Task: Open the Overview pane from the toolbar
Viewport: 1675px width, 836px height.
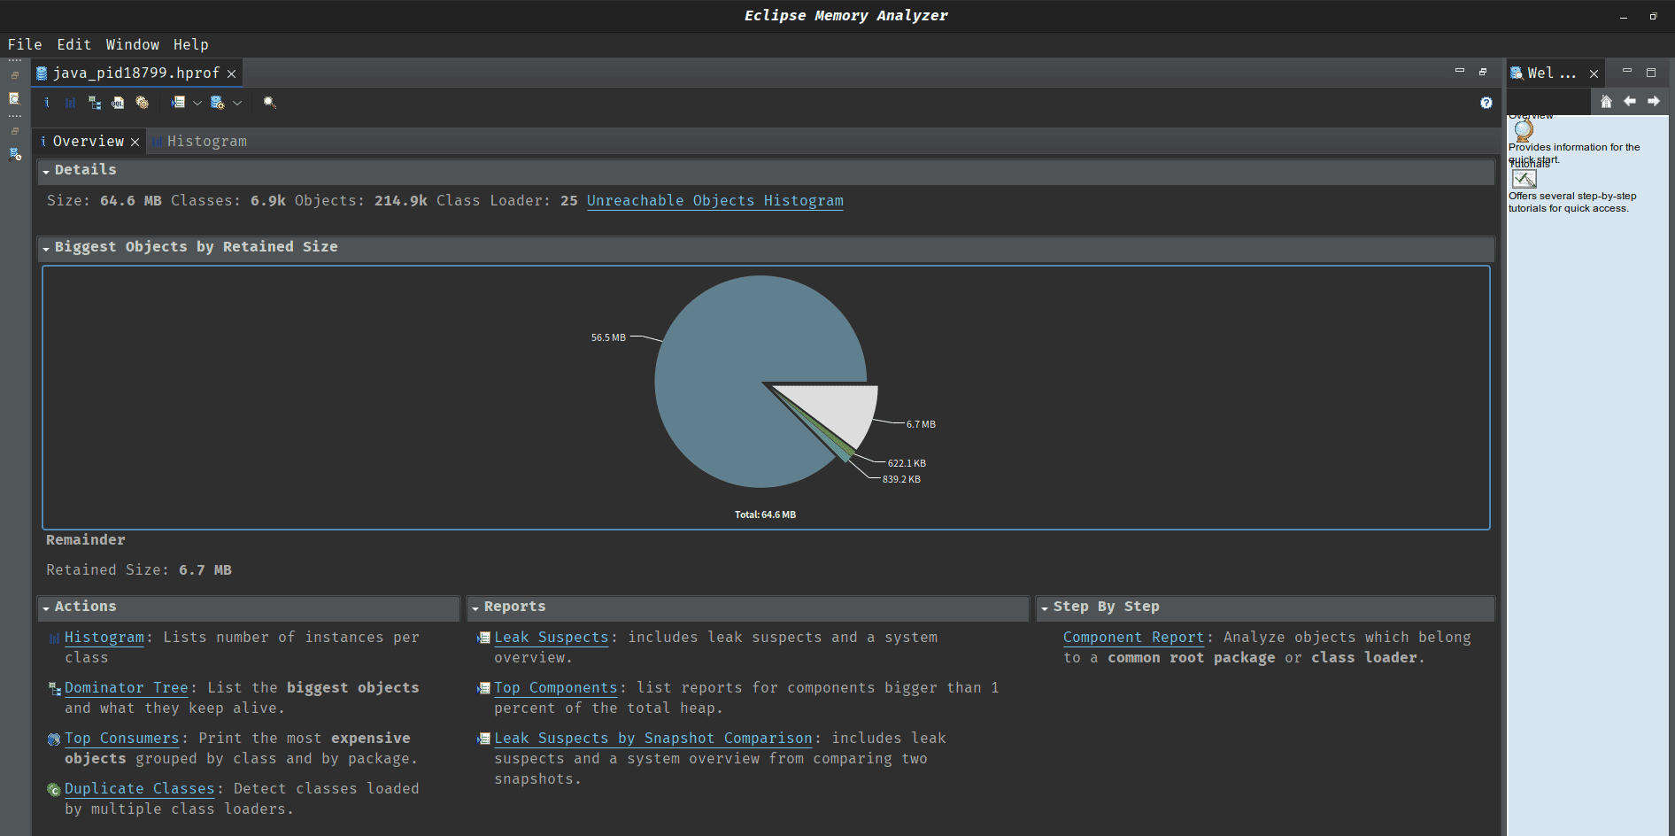Action: [x=47, y=103]
